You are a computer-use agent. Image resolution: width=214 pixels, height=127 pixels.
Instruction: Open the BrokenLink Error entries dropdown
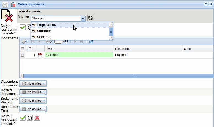(x=33, y=109)
